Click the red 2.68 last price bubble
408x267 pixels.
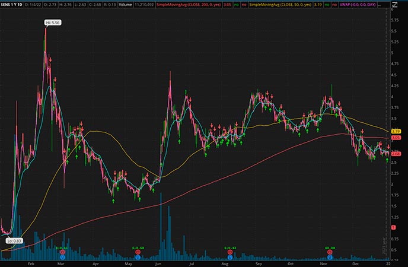(x=396, y=154)
